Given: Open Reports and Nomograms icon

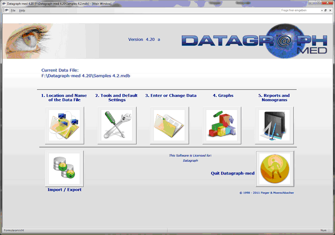Looking at the screenshot, I should click(x=274, y=125).
